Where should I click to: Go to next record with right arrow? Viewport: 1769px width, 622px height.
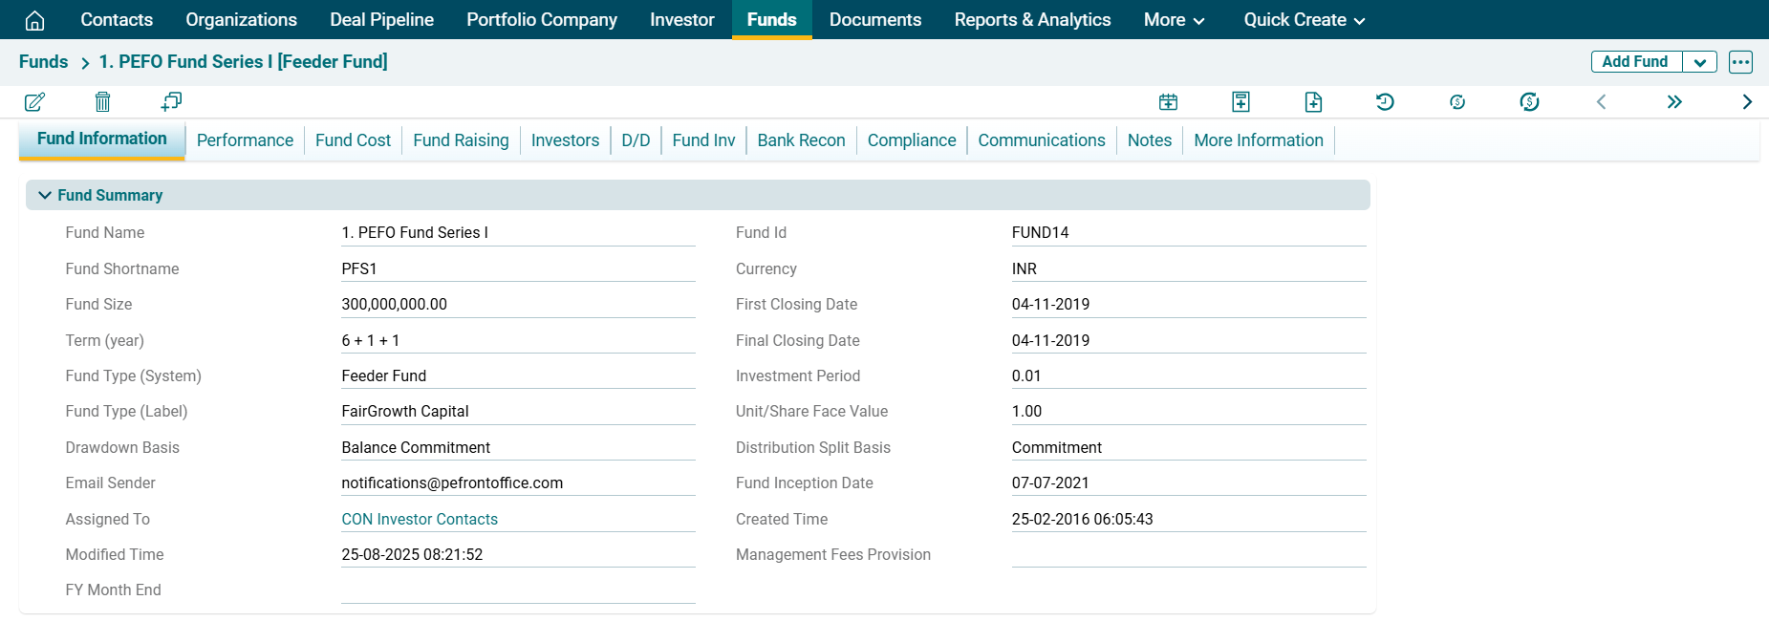click(x=1747, y=102)
